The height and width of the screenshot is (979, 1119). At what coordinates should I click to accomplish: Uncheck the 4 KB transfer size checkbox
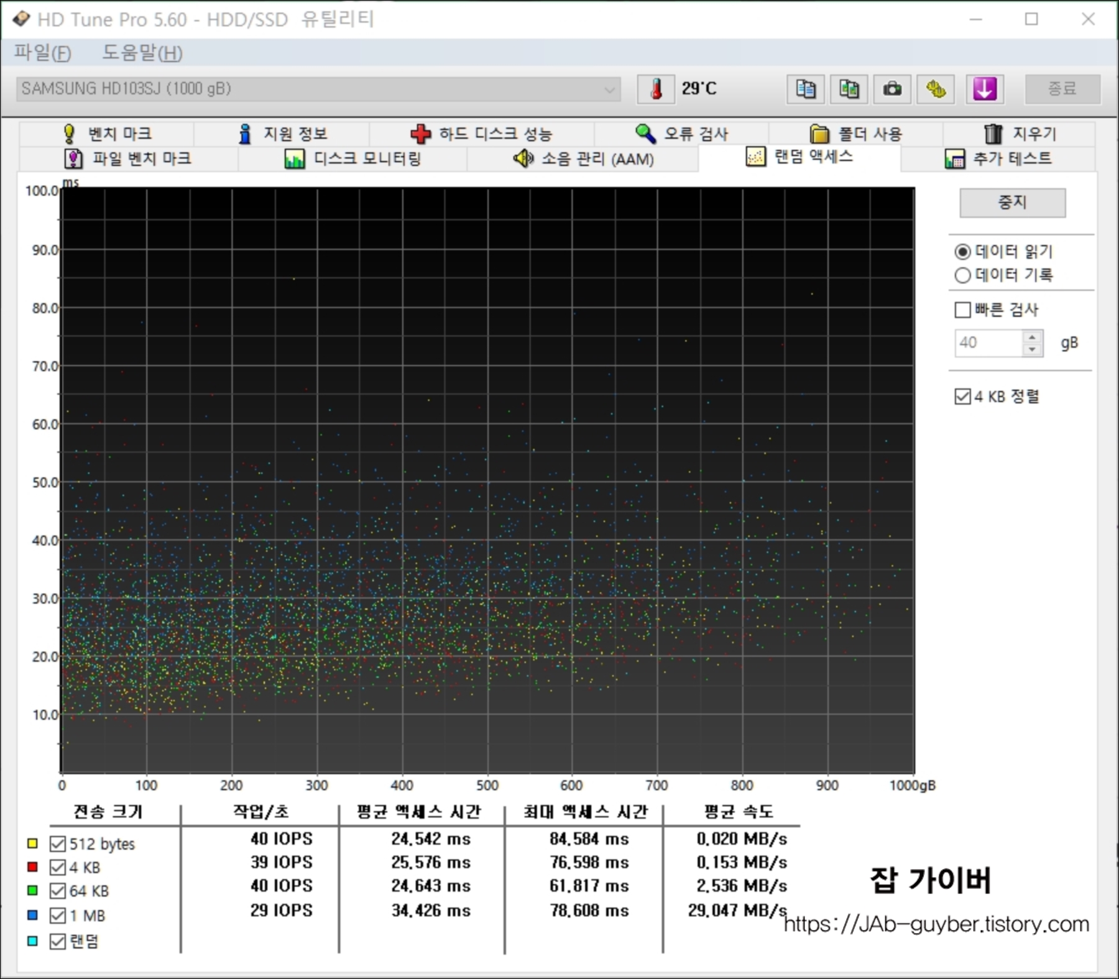57,868
